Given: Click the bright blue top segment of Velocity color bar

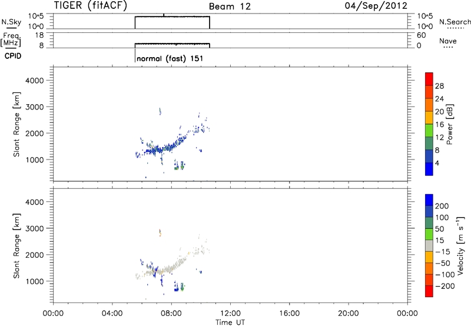Looking at the screenshot, I should tap(429, 200).
